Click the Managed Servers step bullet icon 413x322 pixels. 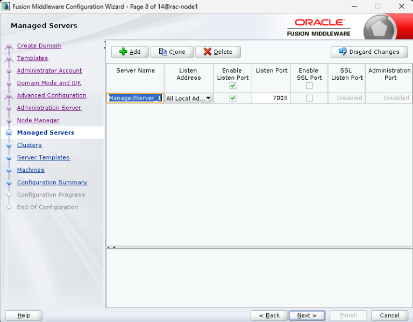coord(9,132)
